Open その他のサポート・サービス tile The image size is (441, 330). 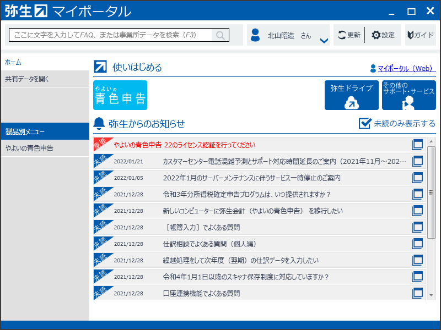click(409, 95)
